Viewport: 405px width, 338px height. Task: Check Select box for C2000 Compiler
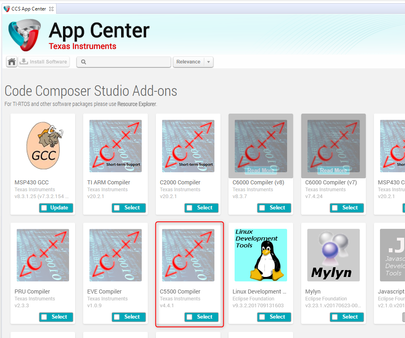click(189, 208)
